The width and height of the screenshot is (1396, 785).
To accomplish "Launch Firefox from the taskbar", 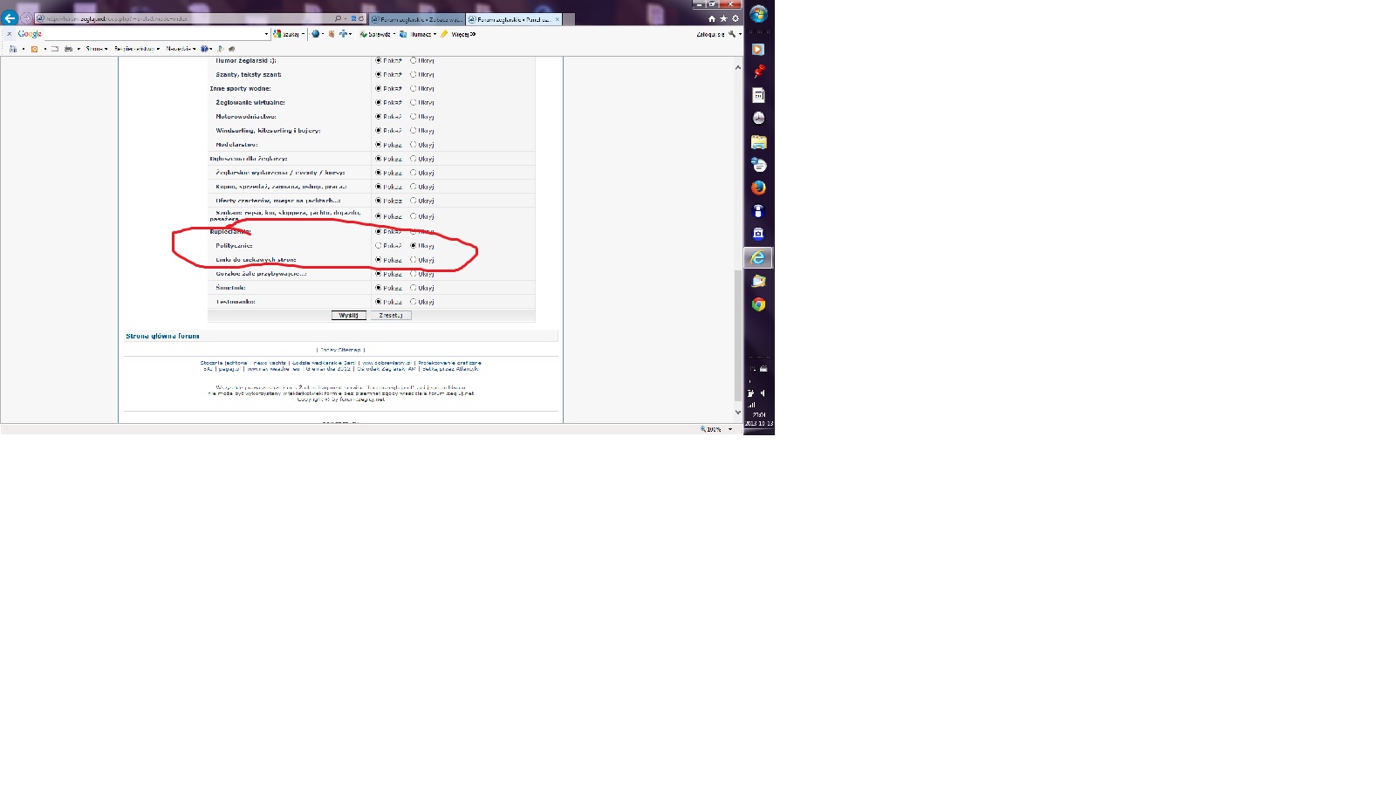I will coord(758,188).
